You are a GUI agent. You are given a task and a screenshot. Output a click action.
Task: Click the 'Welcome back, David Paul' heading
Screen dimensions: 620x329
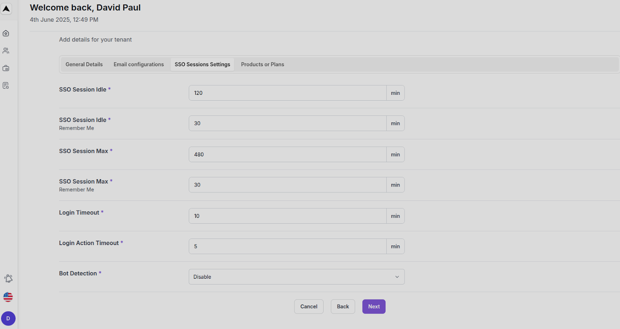[x=85, y=8]
